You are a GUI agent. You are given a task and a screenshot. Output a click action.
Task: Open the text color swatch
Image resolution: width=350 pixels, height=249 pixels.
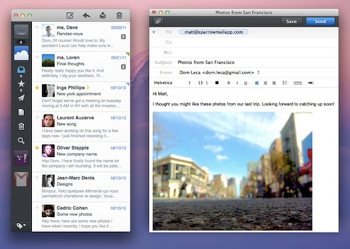217,83
